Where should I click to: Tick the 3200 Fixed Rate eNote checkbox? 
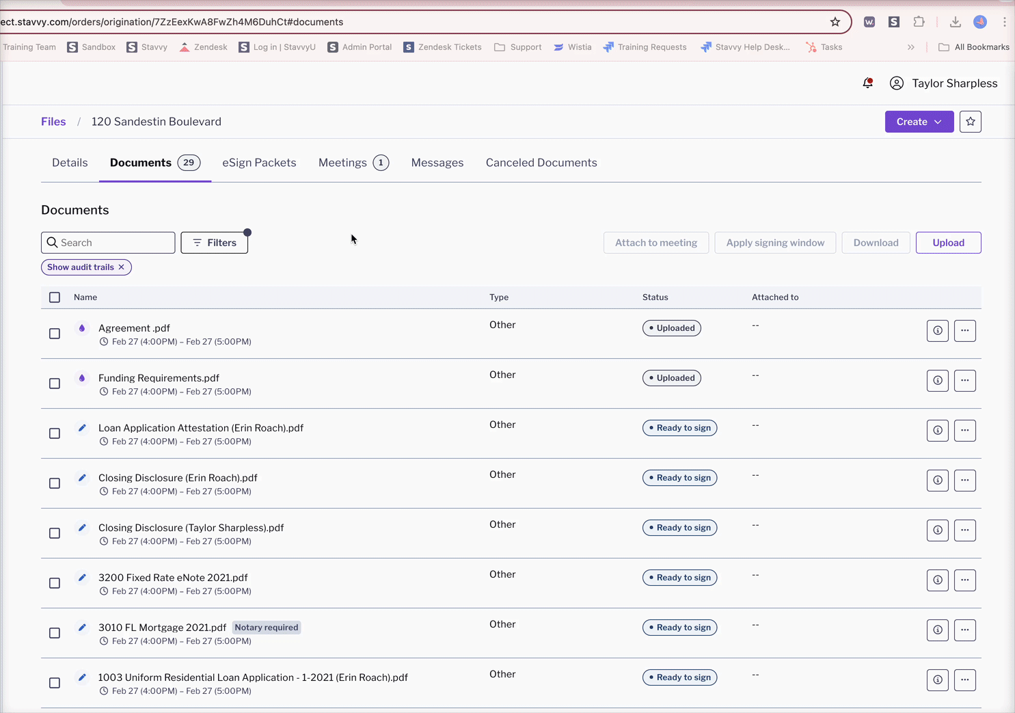(55, 583)
